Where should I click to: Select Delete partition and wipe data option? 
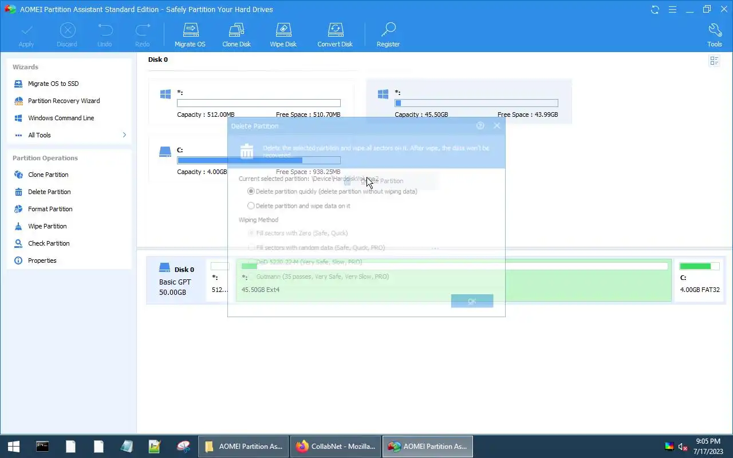coord(299,206)
